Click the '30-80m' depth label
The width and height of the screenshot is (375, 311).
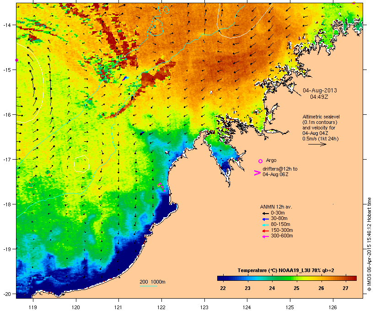[x=279, y=218]
